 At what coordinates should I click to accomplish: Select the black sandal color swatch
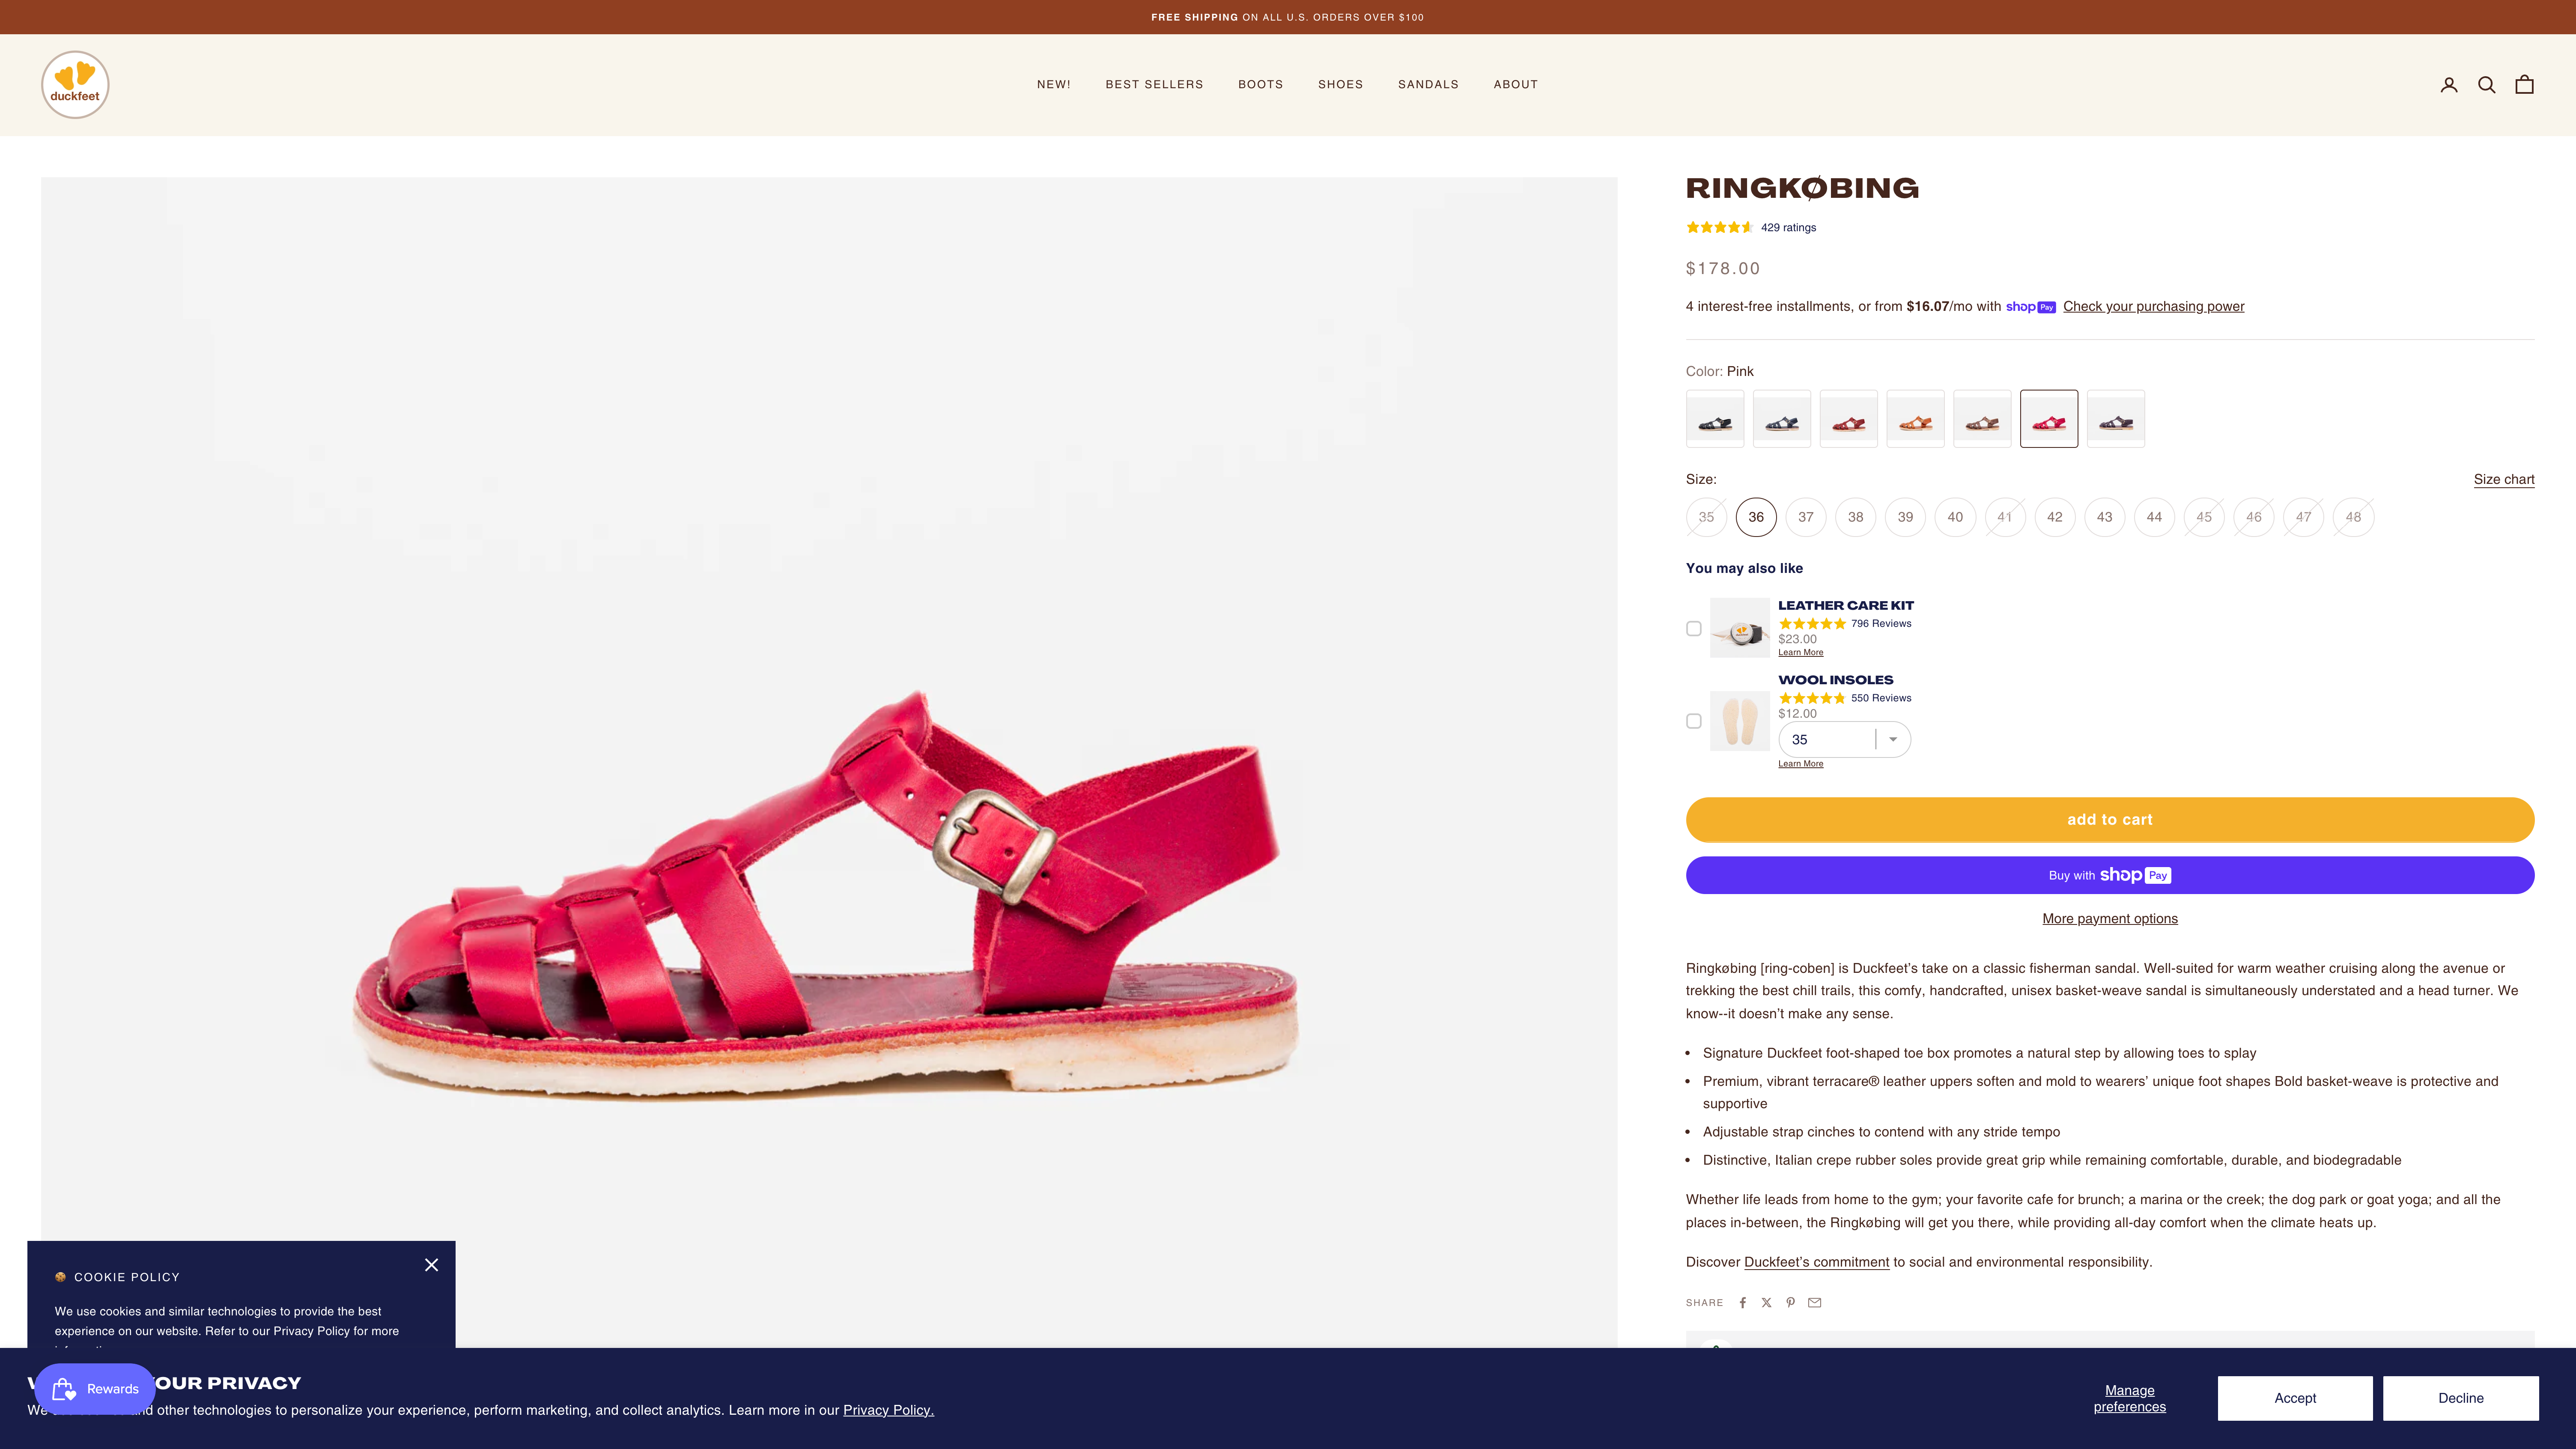[x=1715, y=419]
